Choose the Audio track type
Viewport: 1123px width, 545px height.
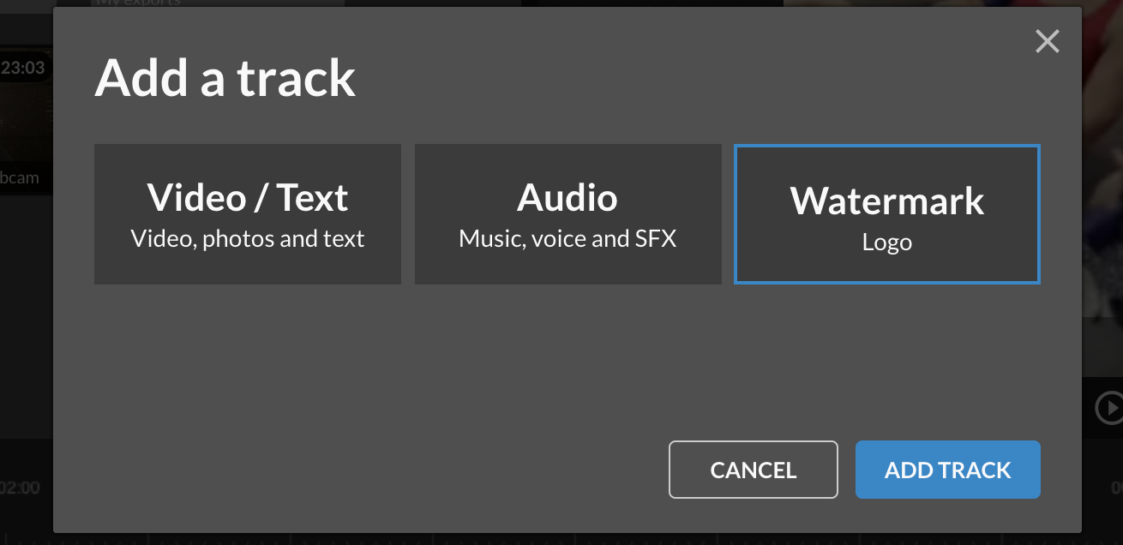click(568, 213)
